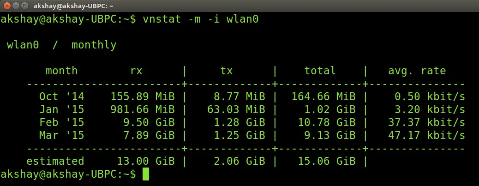This screenshot has height=186, width=479.
Task: Click the 'total' column header
Action: (x=320, y=71)
